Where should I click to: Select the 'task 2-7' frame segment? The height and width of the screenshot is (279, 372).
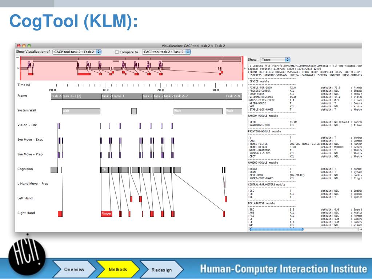200,96
